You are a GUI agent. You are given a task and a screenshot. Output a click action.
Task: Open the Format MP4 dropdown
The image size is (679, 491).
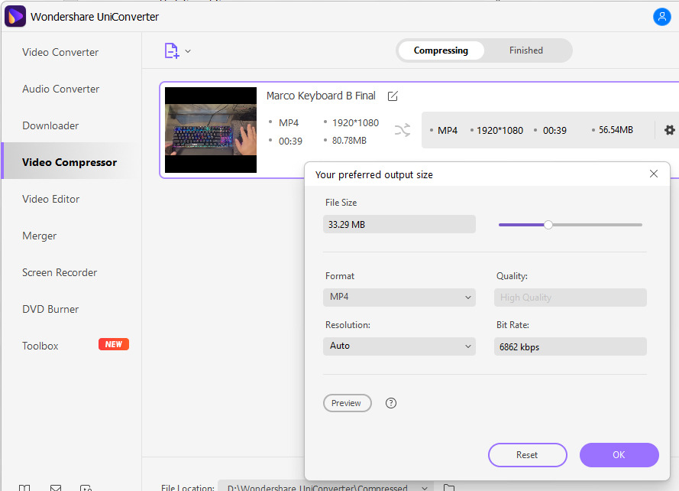(399, 297)
